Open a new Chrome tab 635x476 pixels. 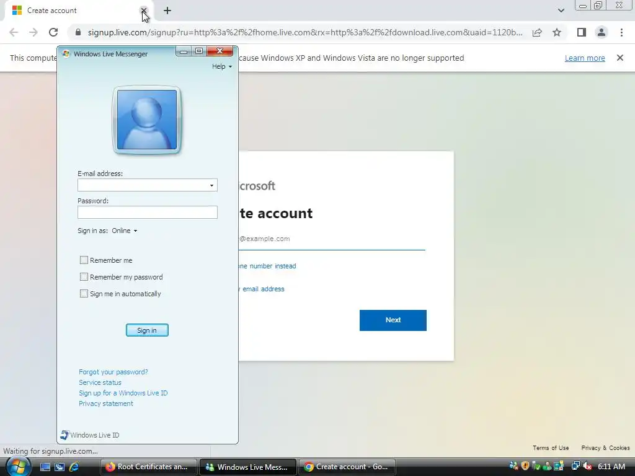[x=167, y=11]
